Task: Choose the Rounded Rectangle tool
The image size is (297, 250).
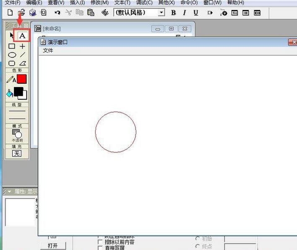Action: pos(12,63)
